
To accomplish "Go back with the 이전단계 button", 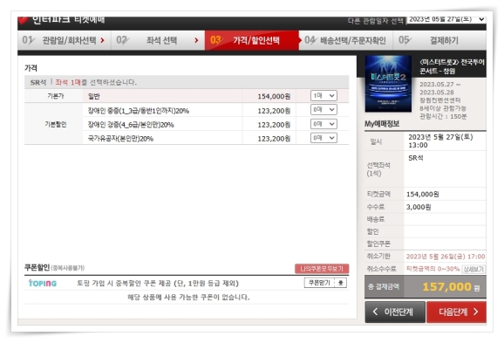I will point(395,312).
